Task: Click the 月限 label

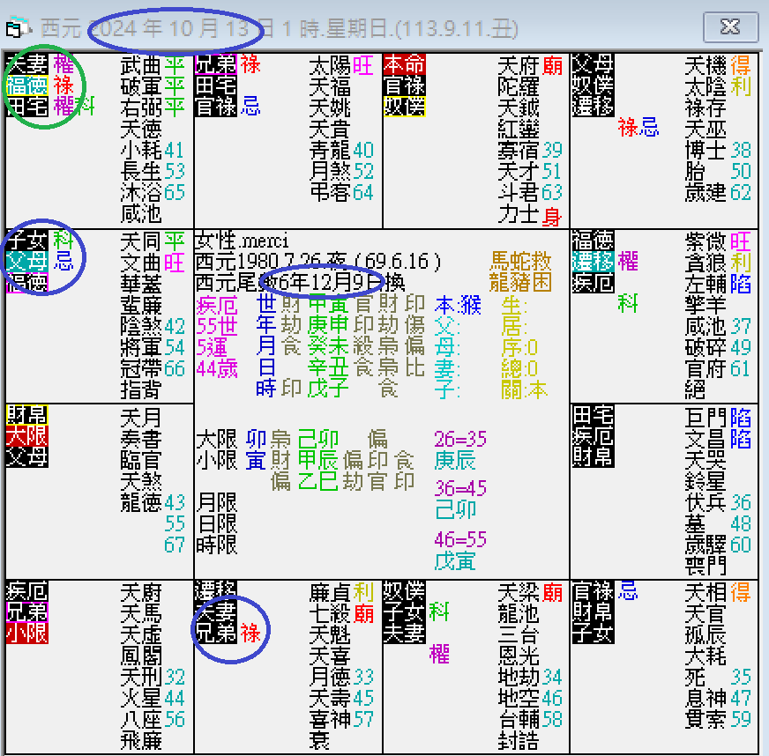Action: point(216,503)
